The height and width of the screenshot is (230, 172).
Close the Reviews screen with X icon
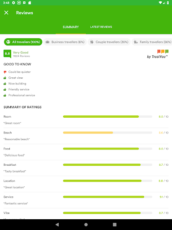[x=6, y=13]
